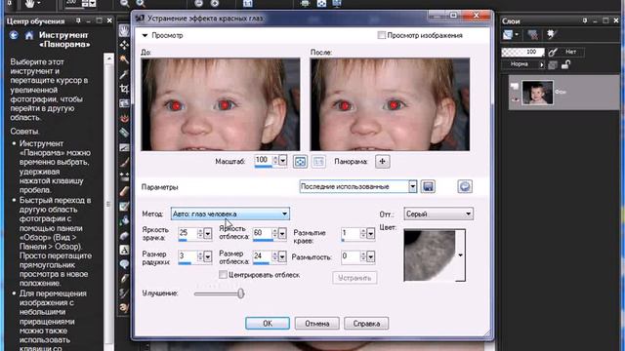This screenshot has height=351, width=625.
Task: Click the fit-to-window zoom icon beside Масштаб
Action: coord(300,162)
